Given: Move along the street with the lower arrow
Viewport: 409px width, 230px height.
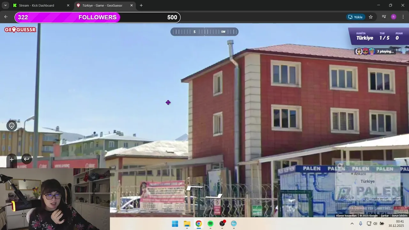Looking at the screenshot, I should coord(213,196).
